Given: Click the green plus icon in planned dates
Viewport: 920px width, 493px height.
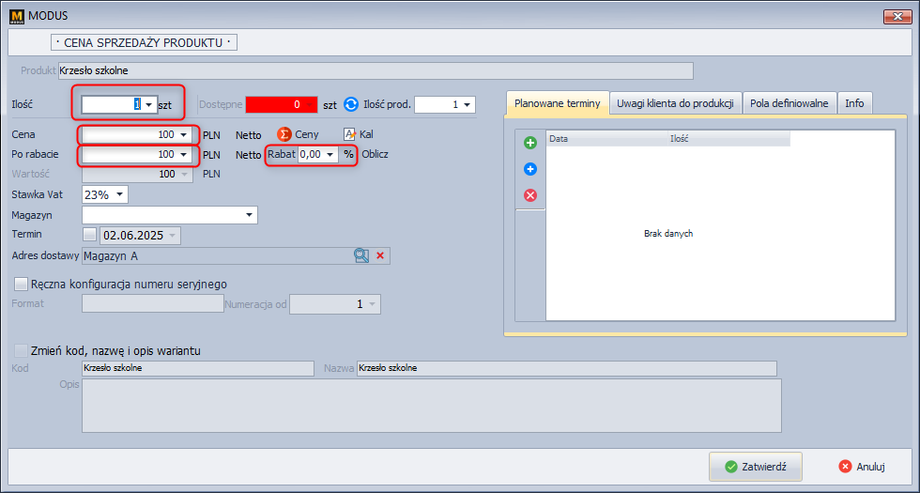Looking at the screenshot, I should 529,143.
